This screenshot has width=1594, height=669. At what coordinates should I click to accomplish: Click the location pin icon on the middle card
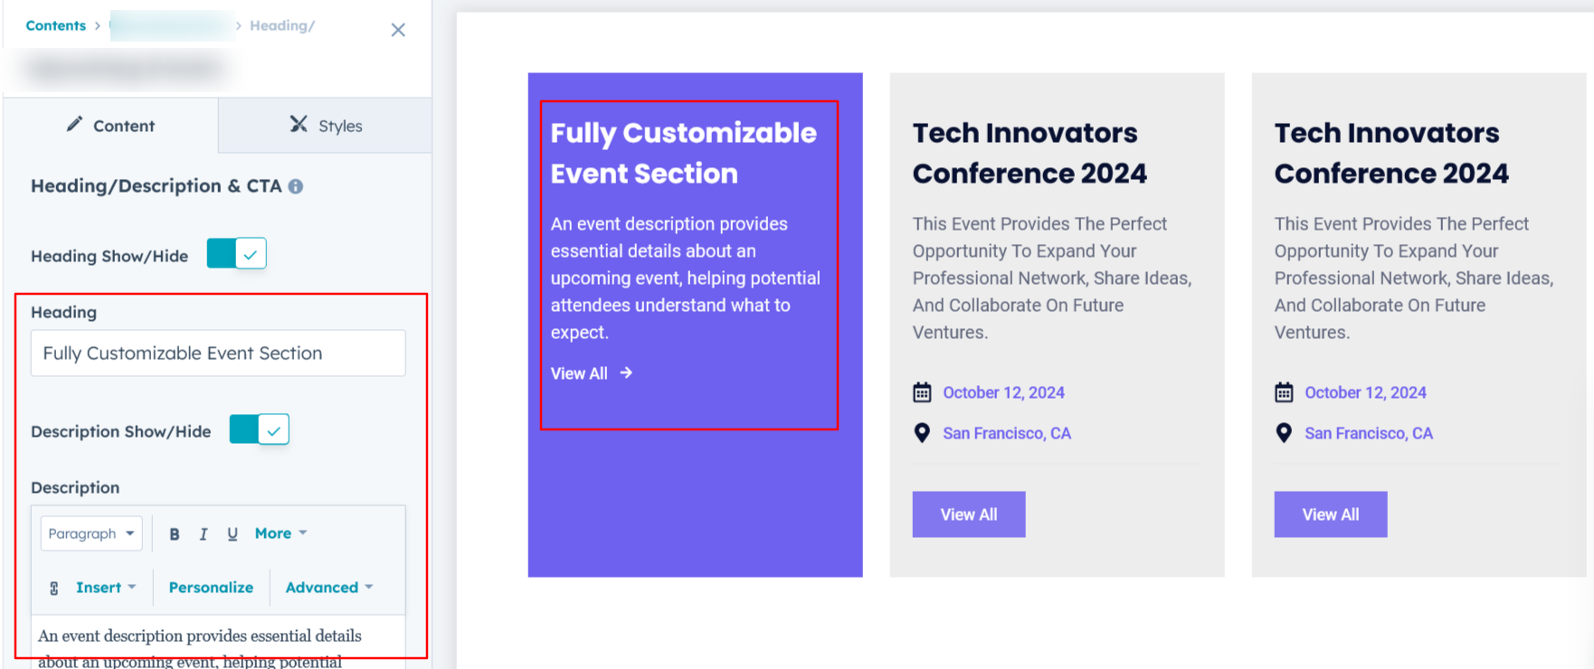[922, 433]
